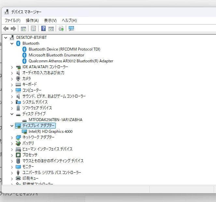Image resolution: width=216 pixels, height=202 pixels.
Task: Toggle the action pane toolbar icon
Action: coord(51,29)
